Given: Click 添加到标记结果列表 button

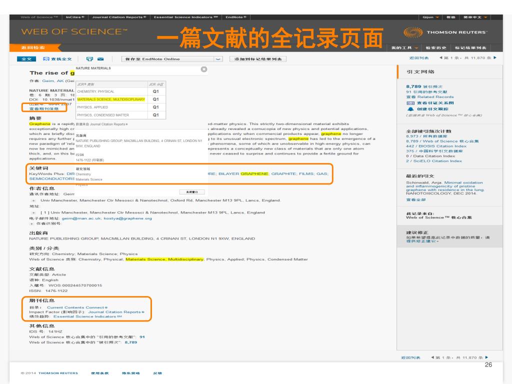Looking at the screenshot, I should pos(257,59).
